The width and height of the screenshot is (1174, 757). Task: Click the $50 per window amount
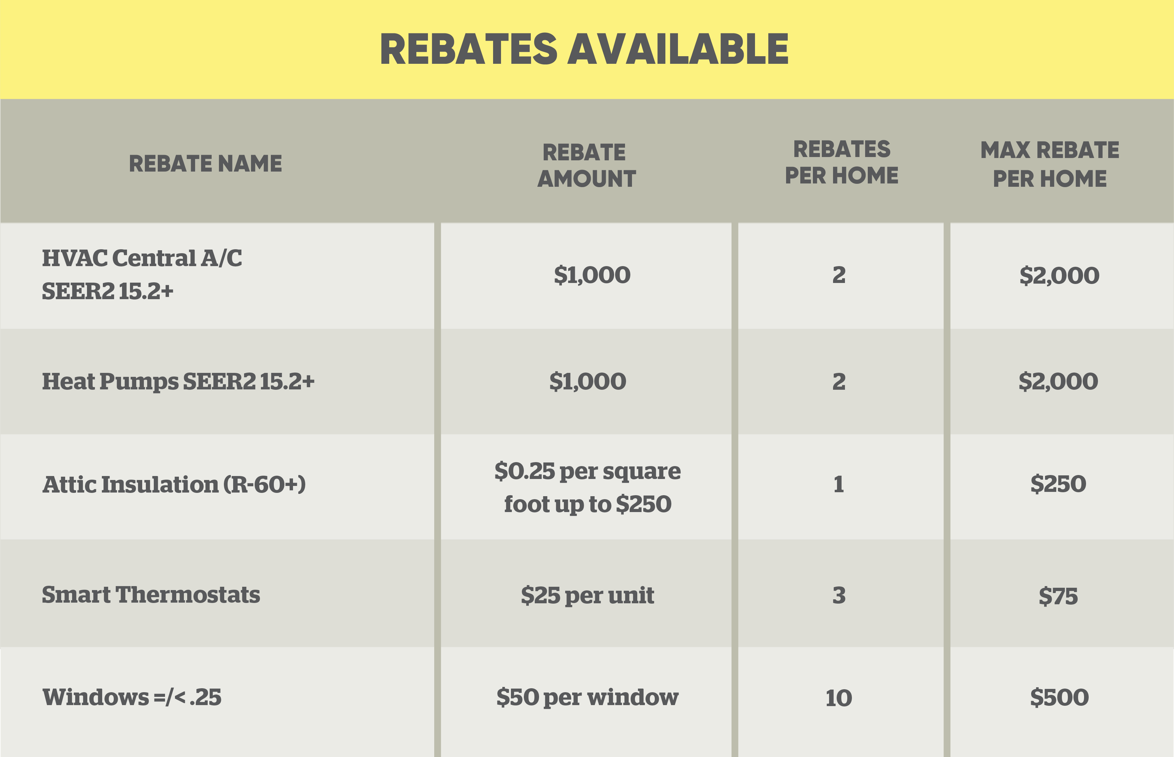click(587, 697)
